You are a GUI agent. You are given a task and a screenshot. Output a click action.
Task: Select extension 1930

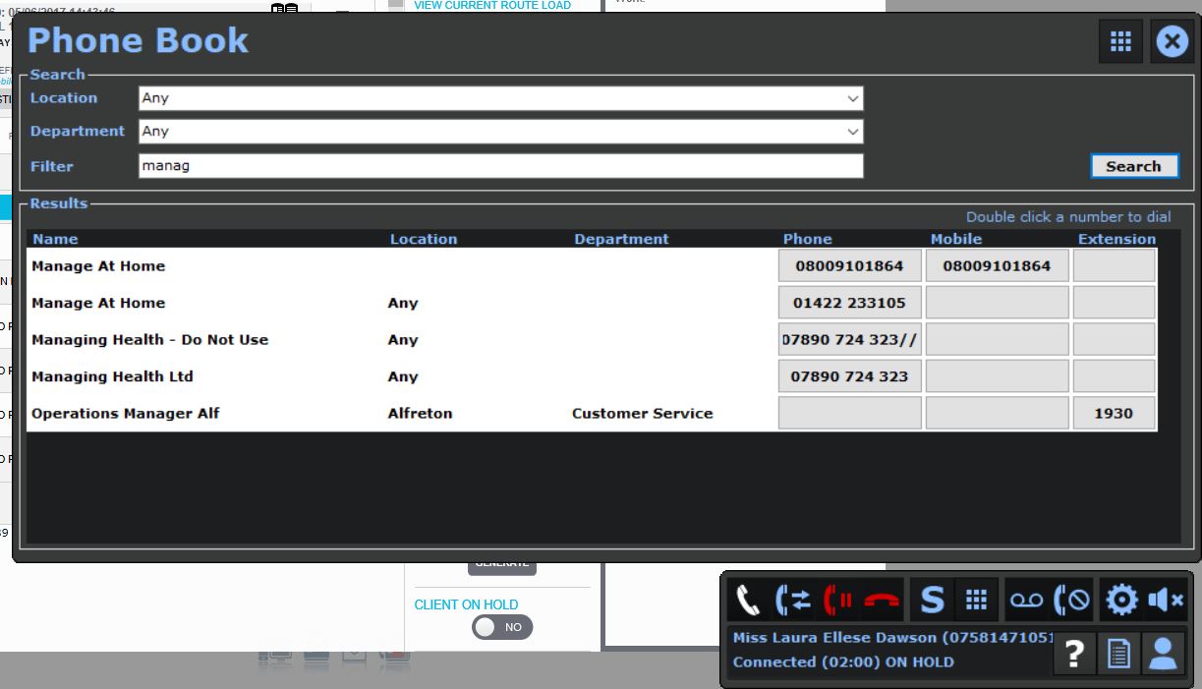coord(1115,414)
